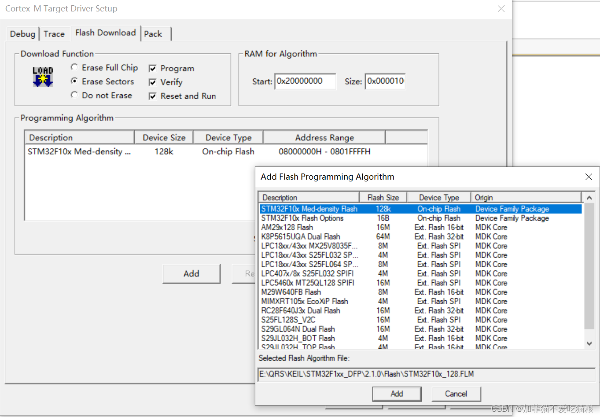This screenshot has height=417, width=600.
Task: Click On-chip Flash cell in Programming Algorithm table
Action: 228,151
